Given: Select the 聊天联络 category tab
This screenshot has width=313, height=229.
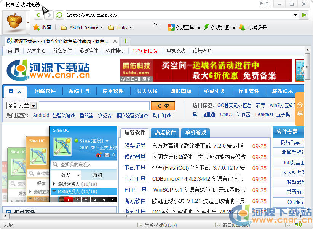Looking at the screenshot, I should (147, 91).
